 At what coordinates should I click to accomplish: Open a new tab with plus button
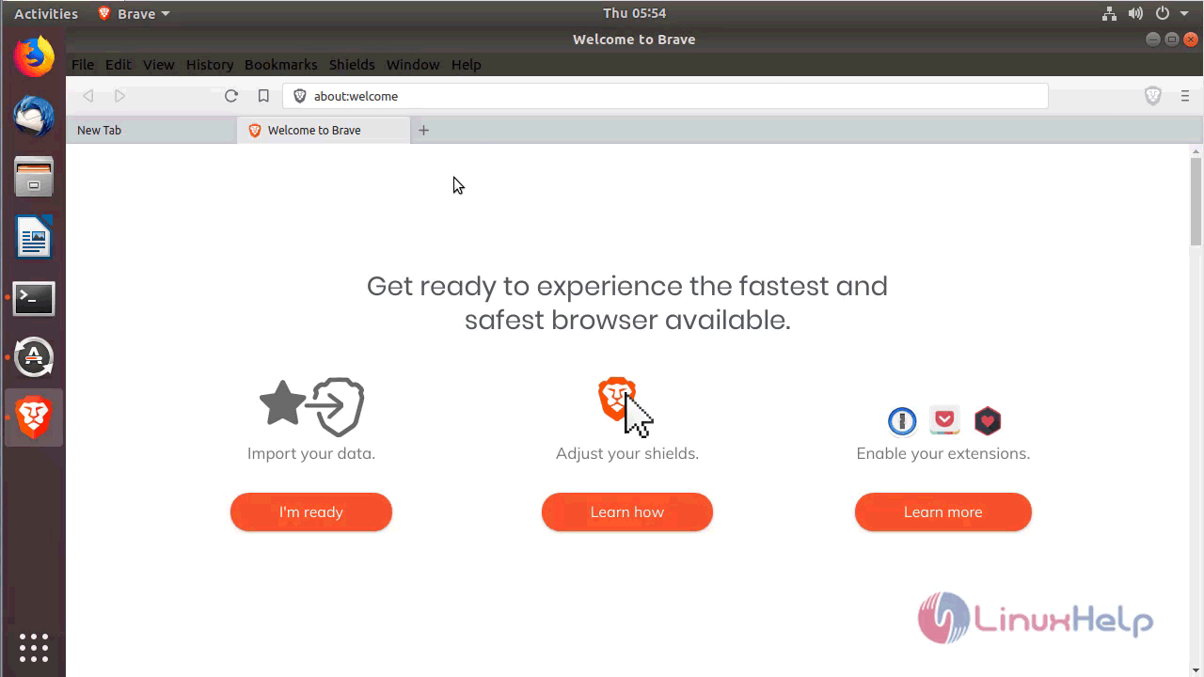[423, 131]
